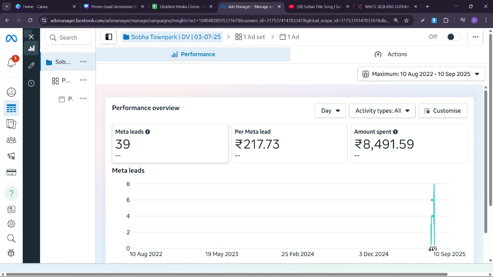Click the edit pencil icon in sidebar
This screenshot has width=493, height=277.
pyautogui.click(x=31, y=65)
